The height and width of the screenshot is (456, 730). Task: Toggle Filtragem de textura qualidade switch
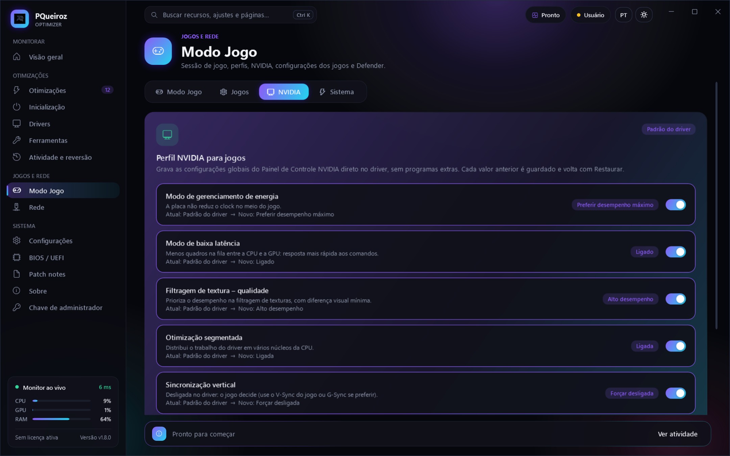676,299
